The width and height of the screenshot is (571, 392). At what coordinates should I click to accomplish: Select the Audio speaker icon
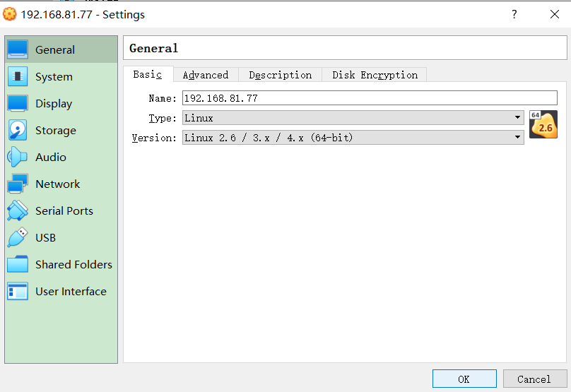(x=18, y=157)
